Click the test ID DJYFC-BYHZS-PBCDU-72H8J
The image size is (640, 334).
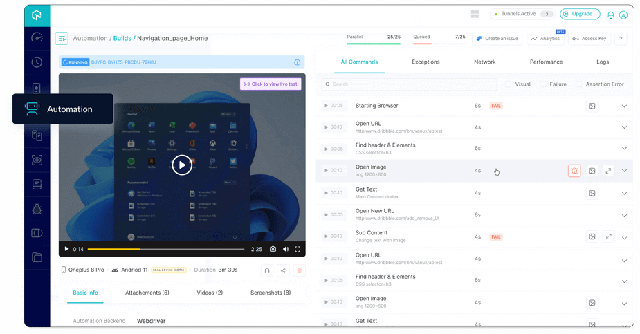(x=123, y=62)
